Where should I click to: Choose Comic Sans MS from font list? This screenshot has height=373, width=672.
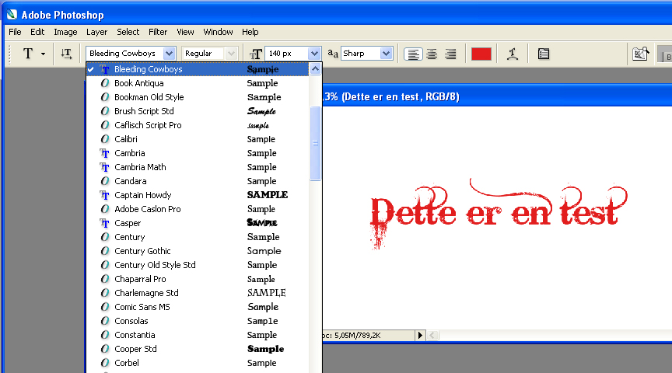[x=142, y=307]
